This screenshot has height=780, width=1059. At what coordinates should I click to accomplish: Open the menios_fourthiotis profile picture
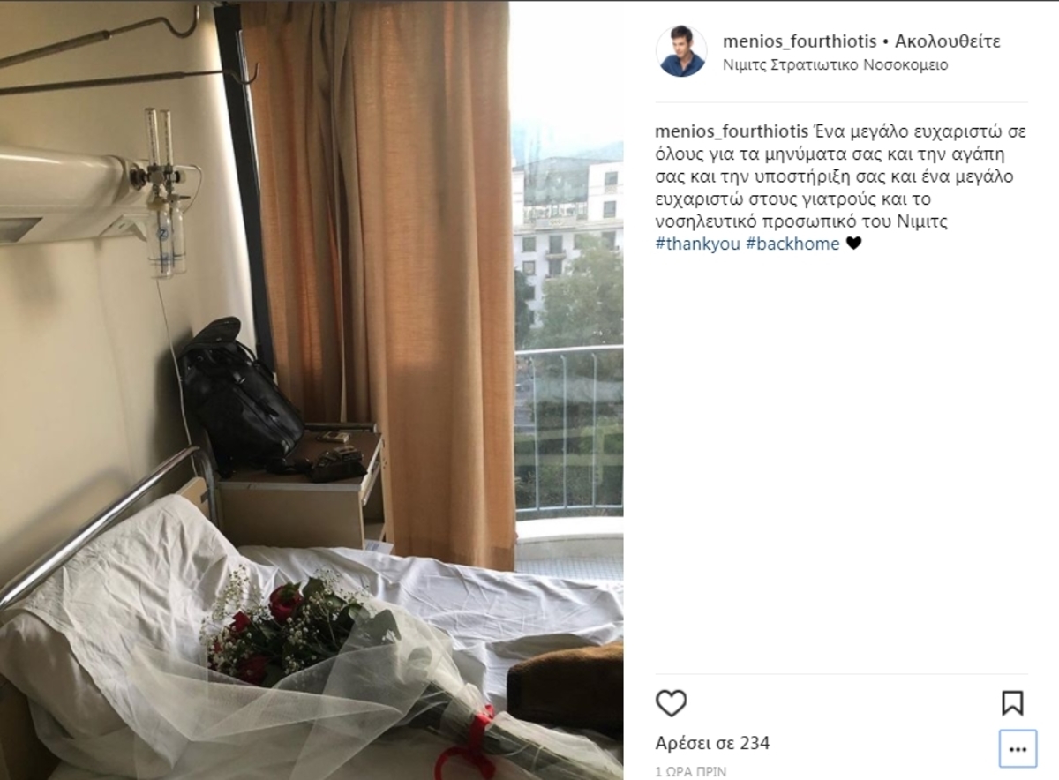(x=681, y=51)
